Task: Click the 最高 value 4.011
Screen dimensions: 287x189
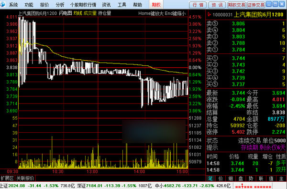Action: 278,100
